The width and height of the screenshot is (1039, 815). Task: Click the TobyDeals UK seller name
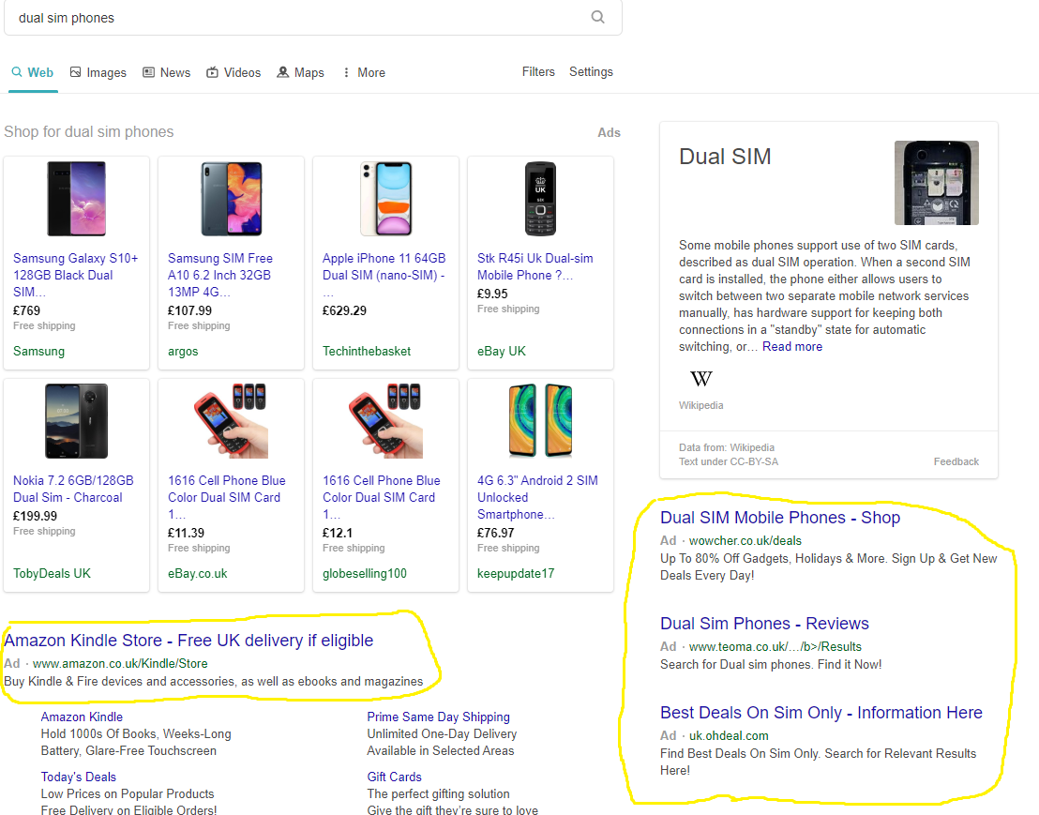(x=52, y=573)
